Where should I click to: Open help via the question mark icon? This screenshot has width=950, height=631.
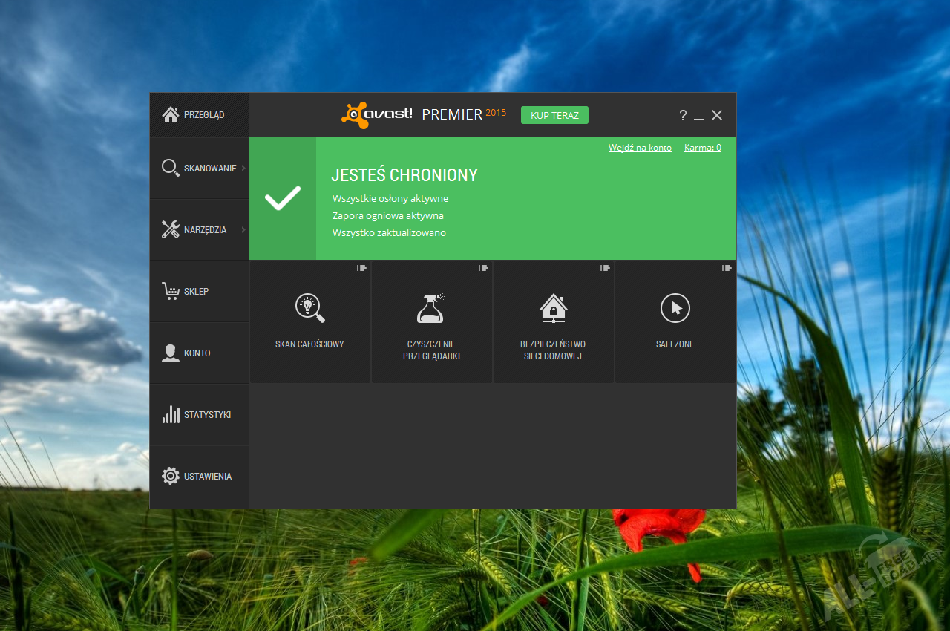tap(683, 115)
